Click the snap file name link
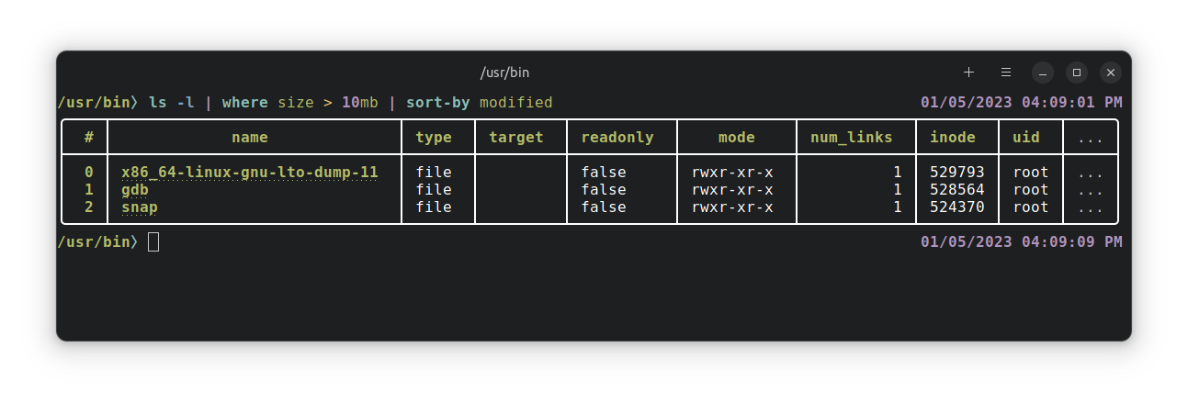 [x=140, y=207]
